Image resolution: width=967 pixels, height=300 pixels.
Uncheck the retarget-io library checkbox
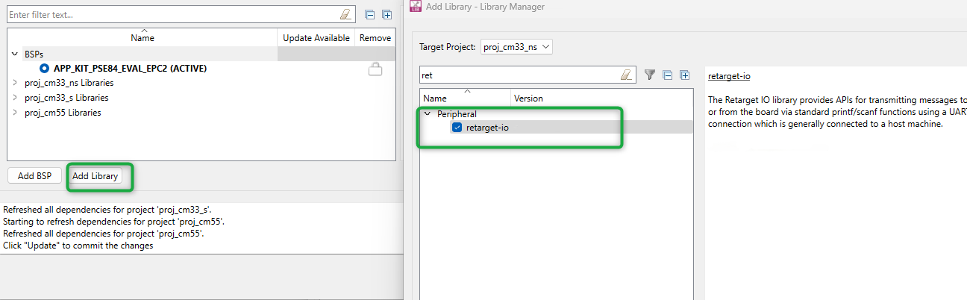(x=457, y=128)
